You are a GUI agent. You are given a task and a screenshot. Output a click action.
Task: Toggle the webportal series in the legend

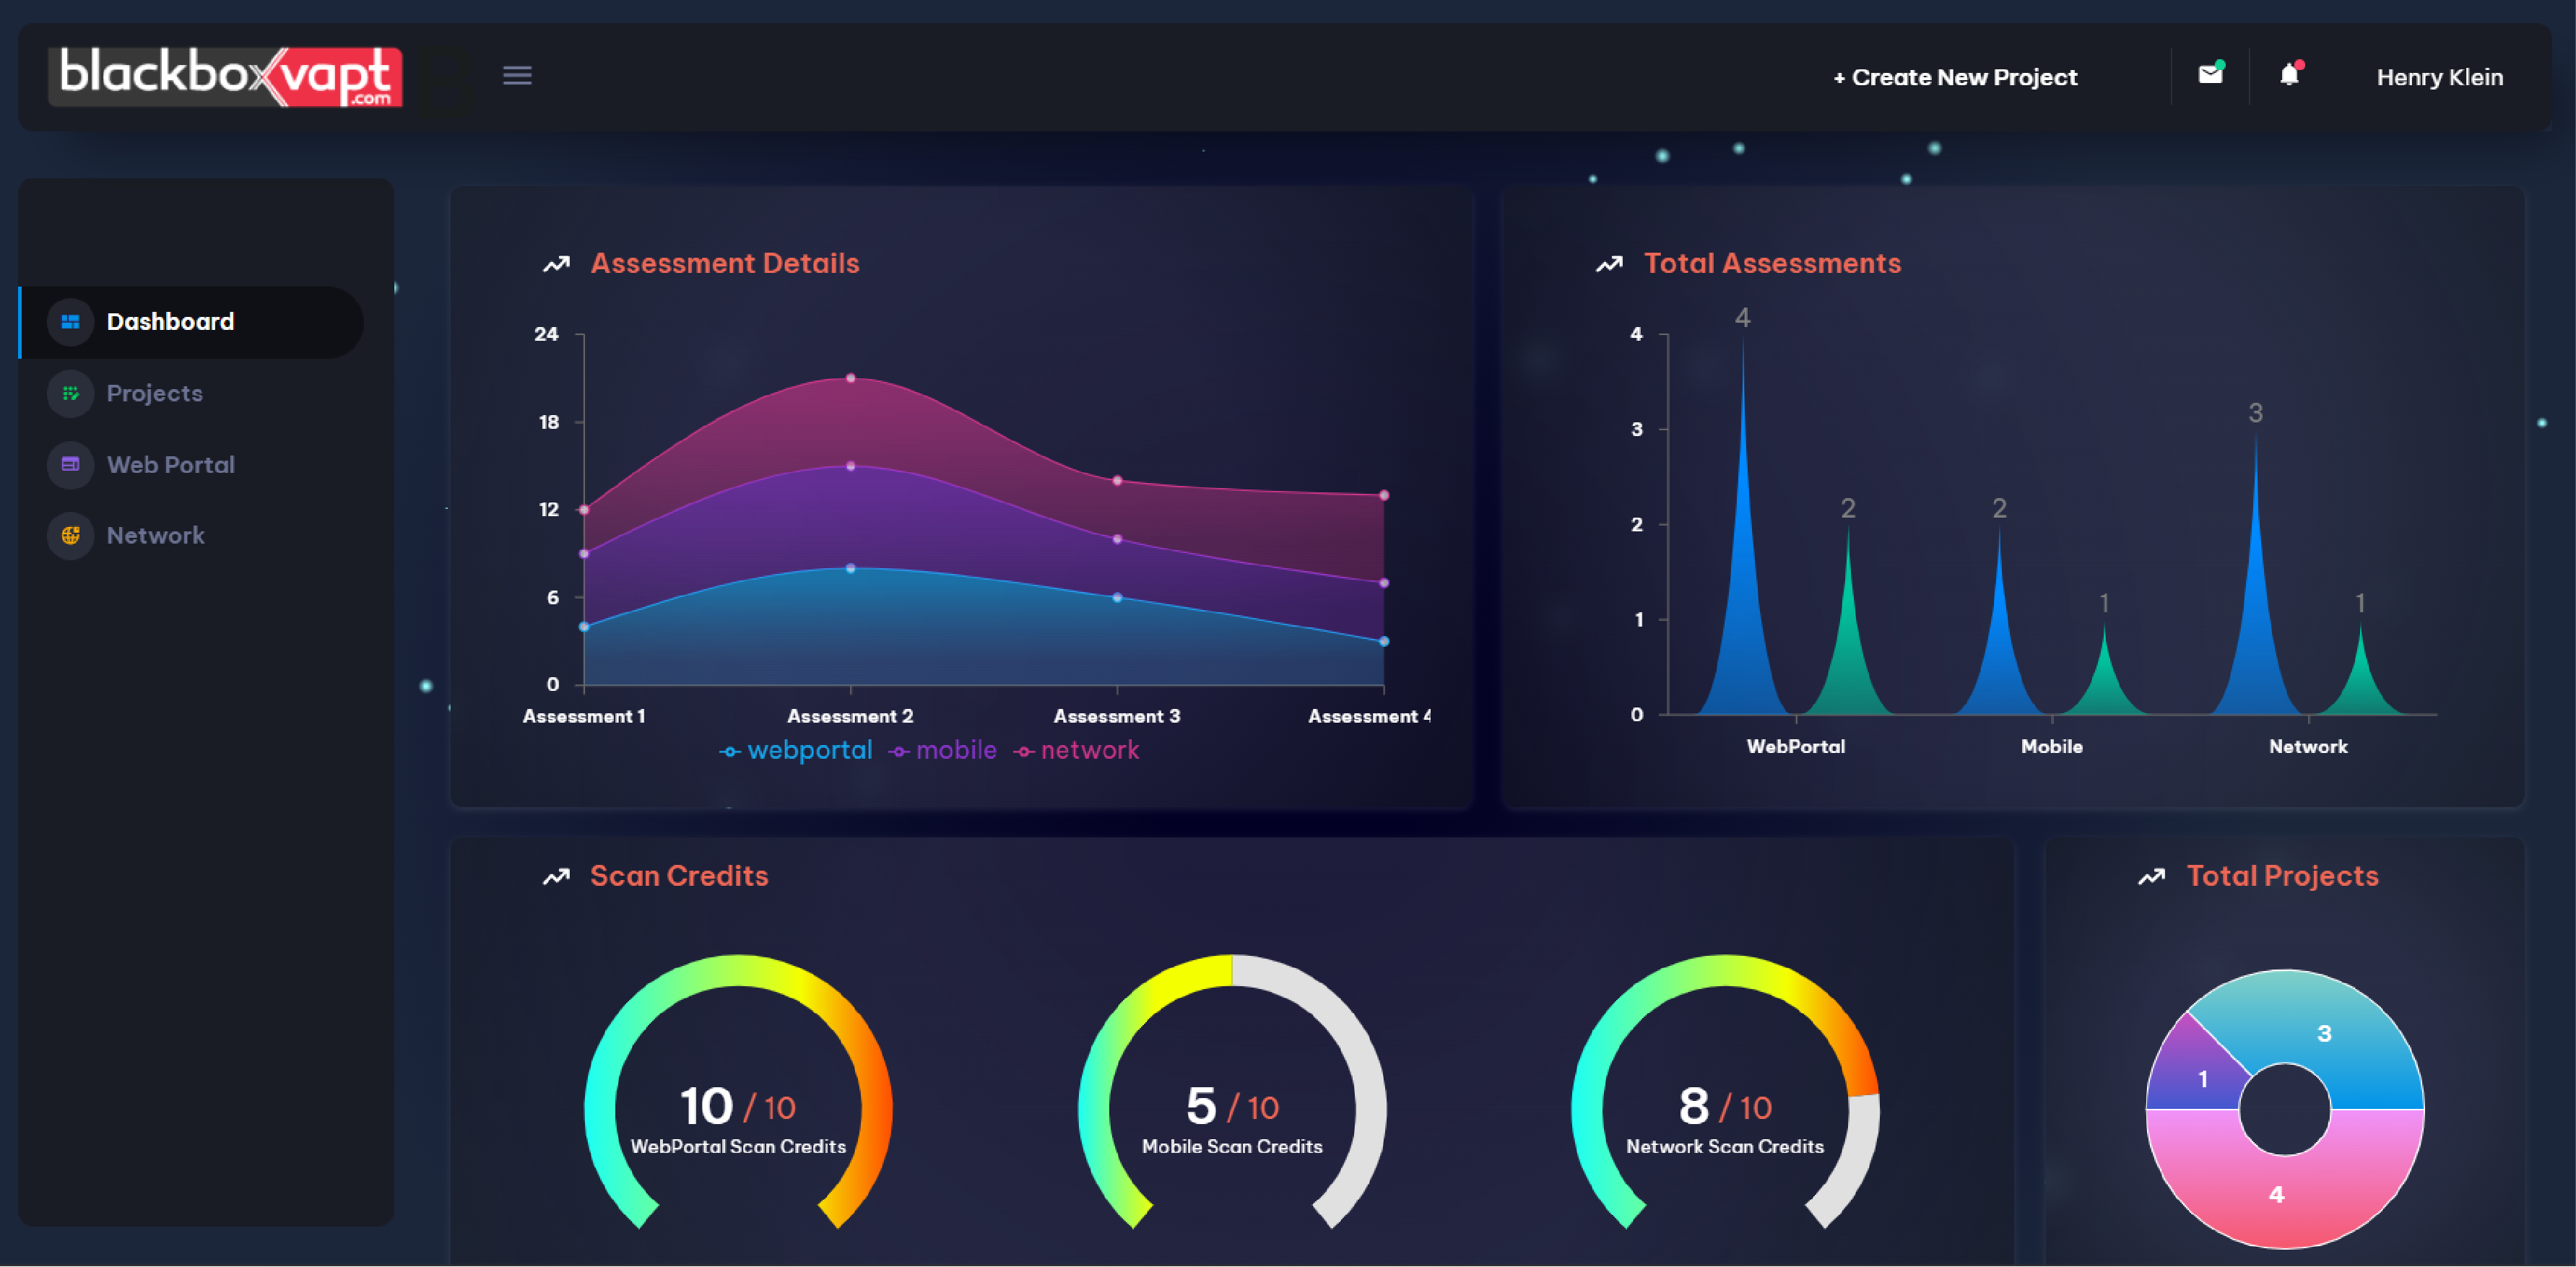tap(797, 750)
